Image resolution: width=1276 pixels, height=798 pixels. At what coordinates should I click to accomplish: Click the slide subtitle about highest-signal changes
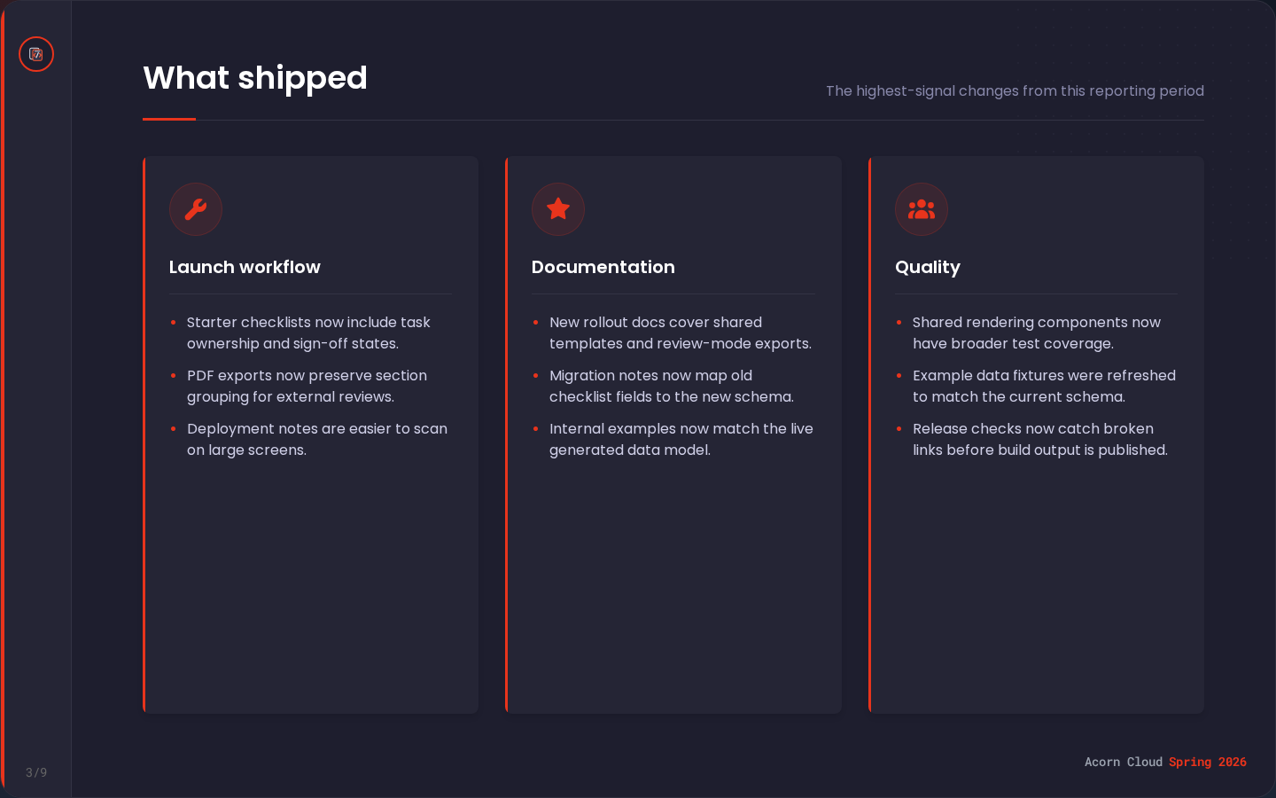[1015, 90]
